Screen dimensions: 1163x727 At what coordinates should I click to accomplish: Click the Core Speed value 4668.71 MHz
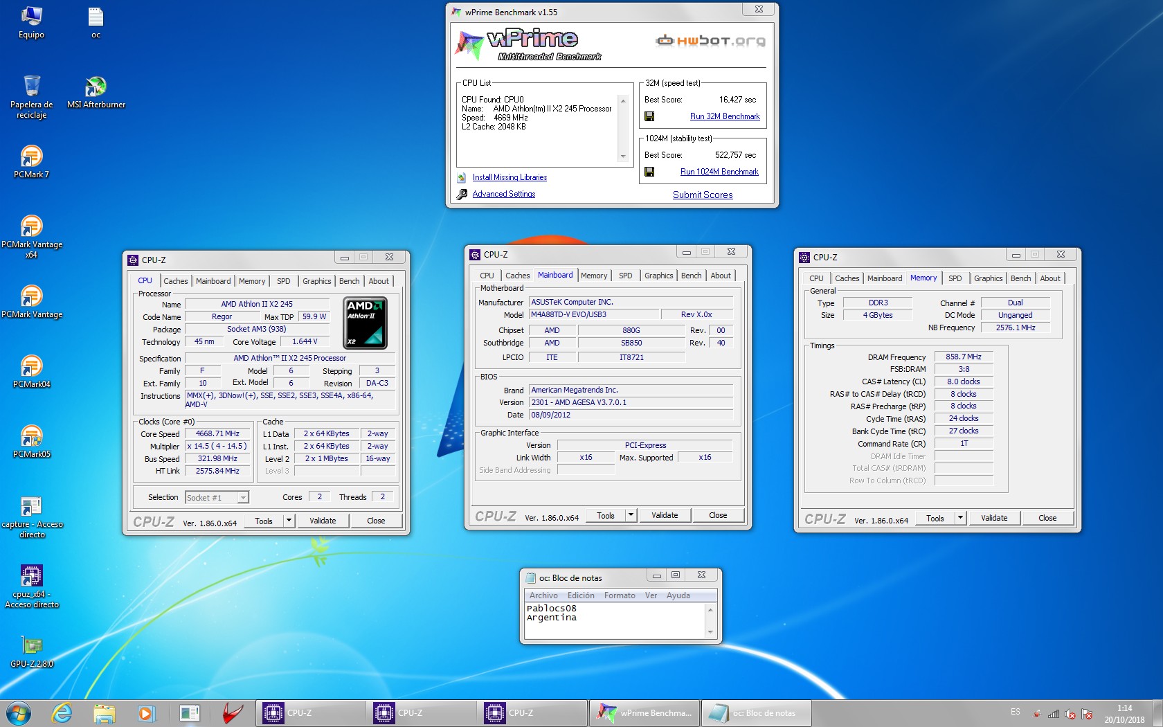click(x=217, y=433)
